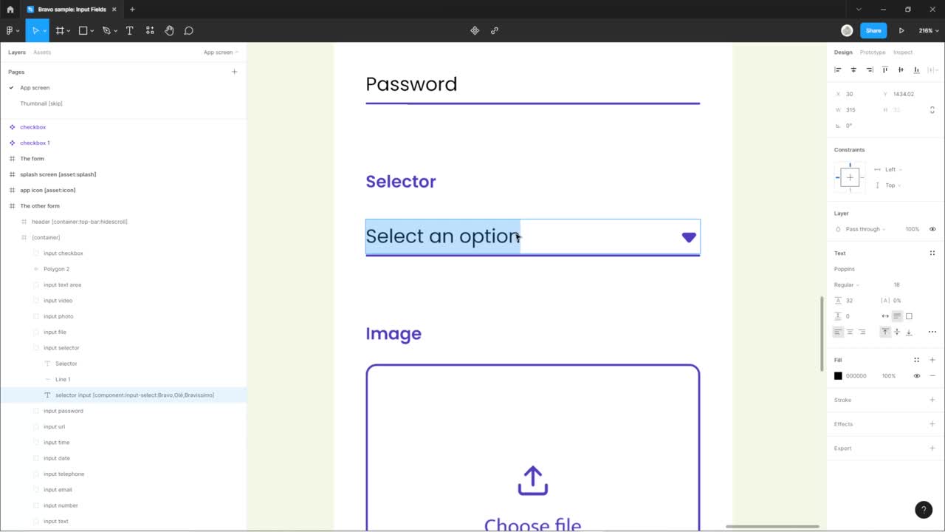Open the Pass through blend mode dropdown

[865, 229]
